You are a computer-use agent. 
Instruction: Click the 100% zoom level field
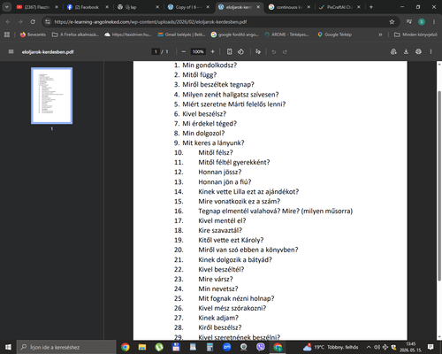198,51
